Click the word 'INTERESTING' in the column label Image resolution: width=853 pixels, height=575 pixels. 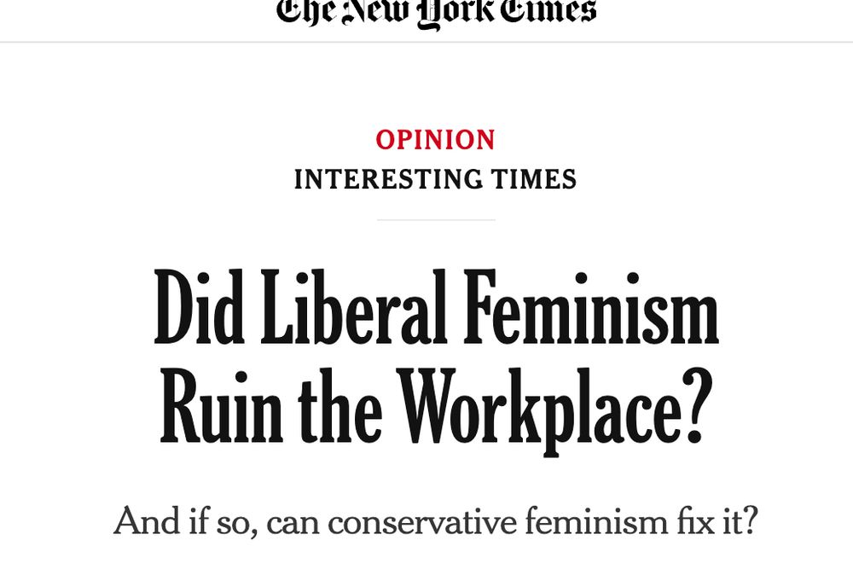coord(386,179)
